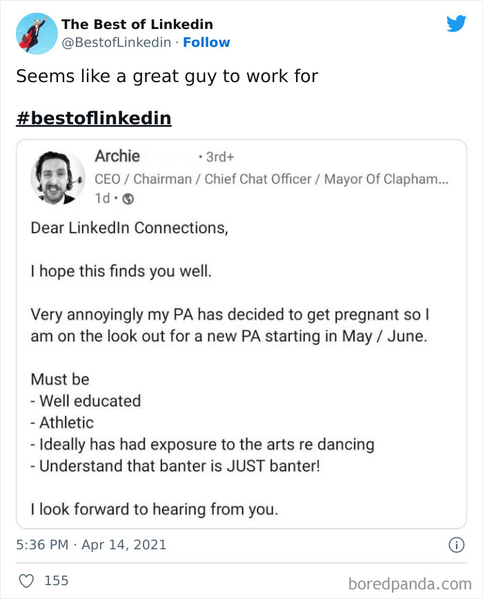Click the 1d post age label
The width and height of the screenshot is (483, 599).
pyautogui.click(x=103, y=199)
